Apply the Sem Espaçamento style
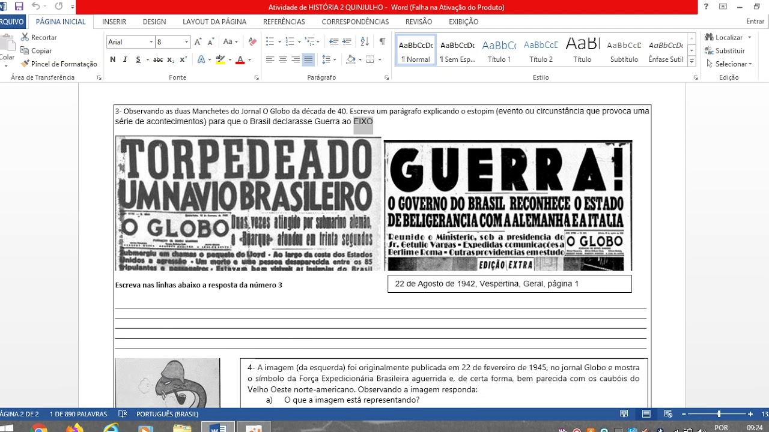 point(457,50)
